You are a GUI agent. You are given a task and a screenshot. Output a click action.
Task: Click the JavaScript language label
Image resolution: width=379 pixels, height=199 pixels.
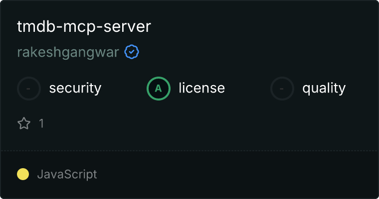(x=67, y=174)
